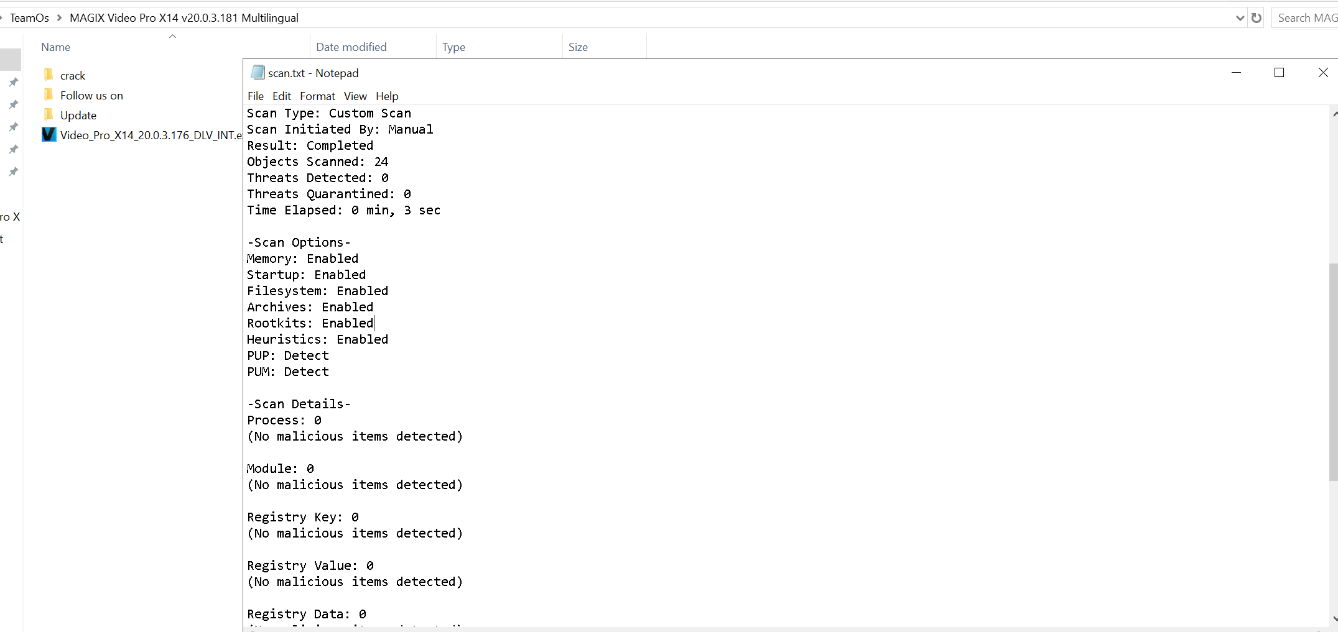The image size is (1338, 632).
Task: Click the 'Registry Key: 0' line
Action: (x=303, y=517)
